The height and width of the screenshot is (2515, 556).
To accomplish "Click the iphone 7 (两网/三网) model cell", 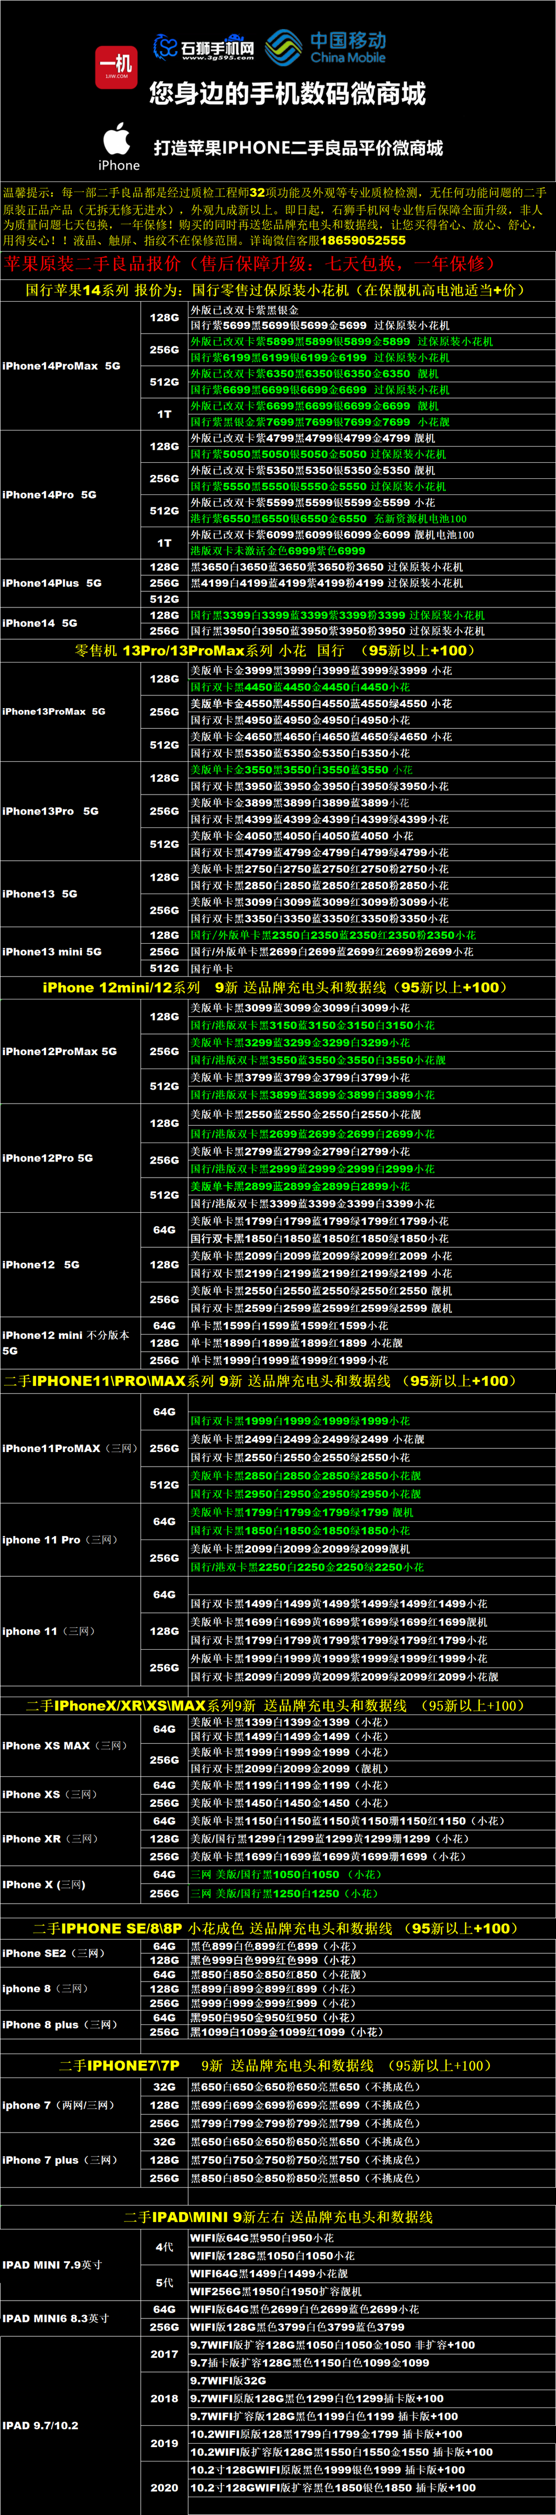I will 70,2105.
